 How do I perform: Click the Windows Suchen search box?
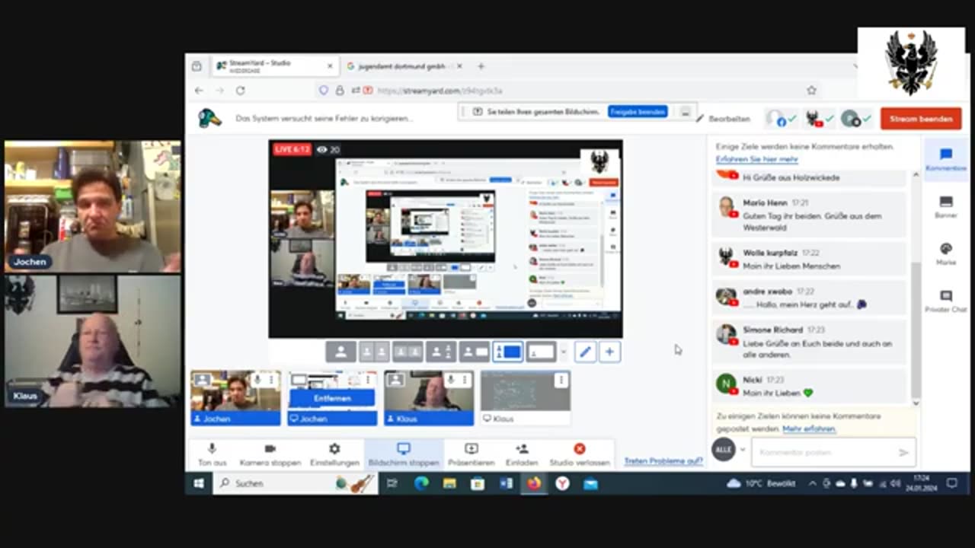point(295,483)
